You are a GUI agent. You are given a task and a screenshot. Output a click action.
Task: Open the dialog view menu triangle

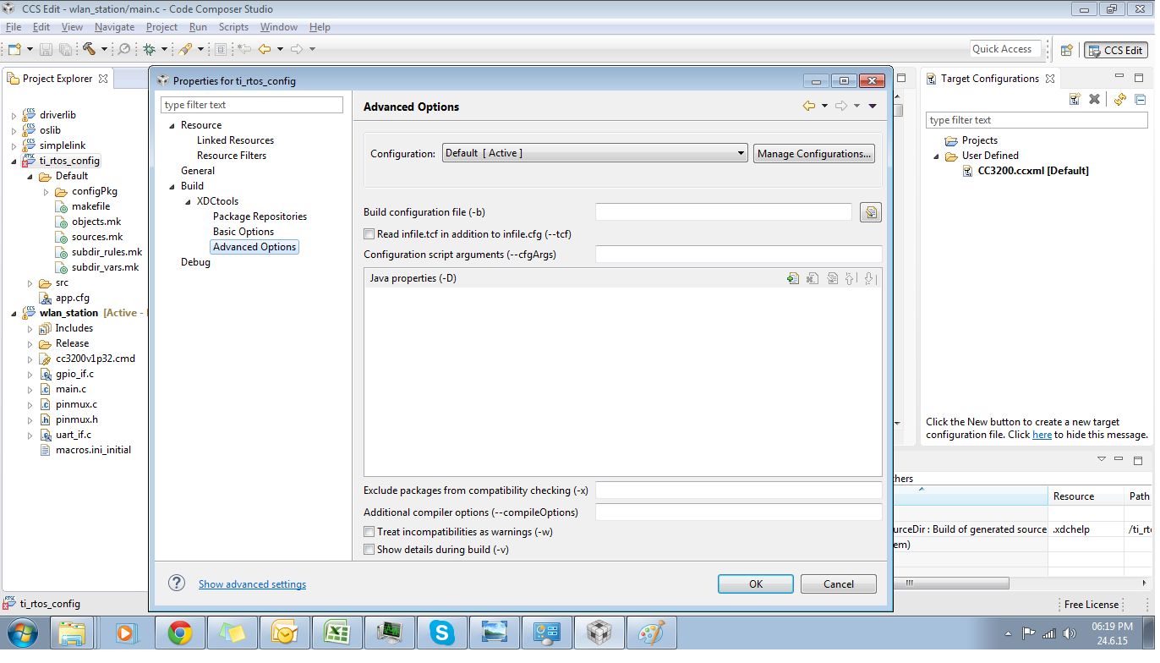873,107
